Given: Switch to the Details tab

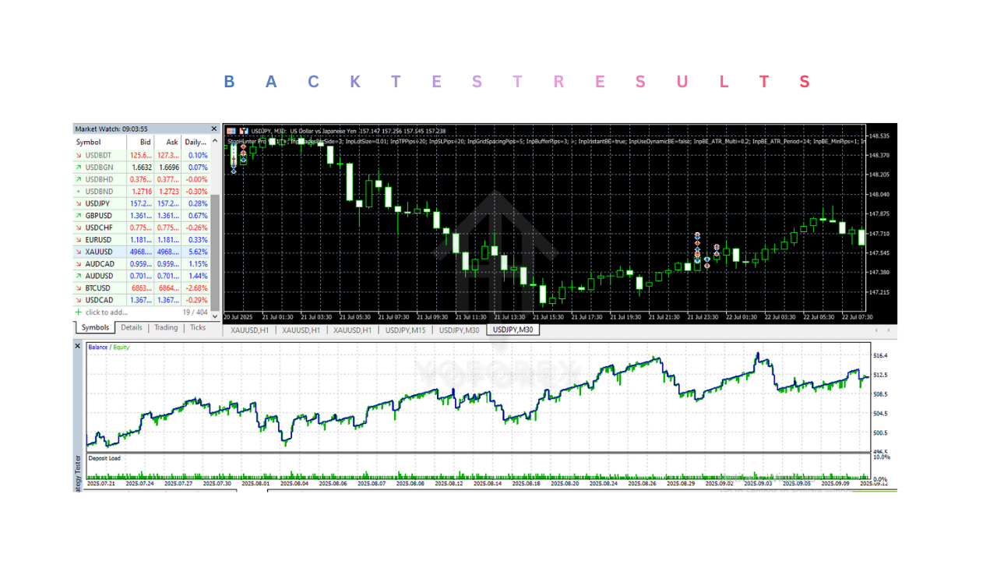Looking at the screenshot, I should tap(132, 328).
